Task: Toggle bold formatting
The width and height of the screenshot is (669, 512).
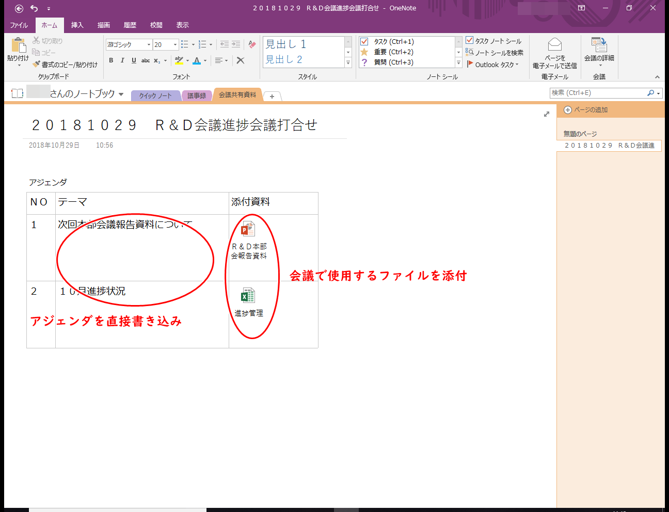Action: click(111, 60)
